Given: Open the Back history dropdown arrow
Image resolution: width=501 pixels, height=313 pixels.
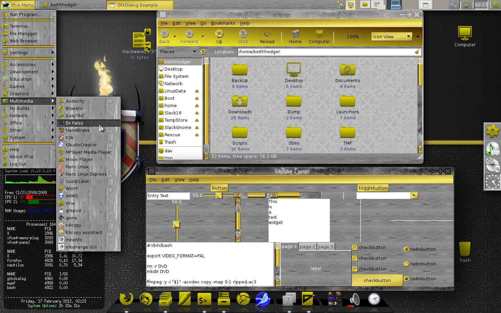Looking at the screenshot, I should [x=175, y=37].
